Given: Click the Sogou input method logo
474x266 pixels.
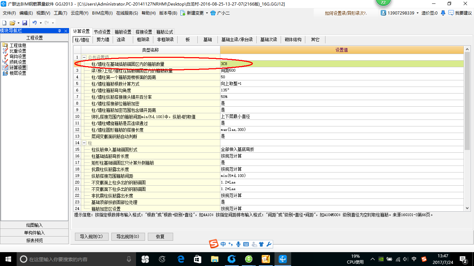Looking at the screenshot, I should 214,244.
